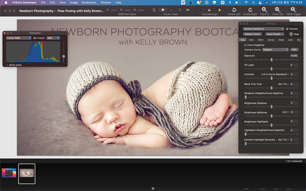Open the Bookmarks menu
Image resolution: width=306 pixels, height=191 pixels.
click(89, 3)
